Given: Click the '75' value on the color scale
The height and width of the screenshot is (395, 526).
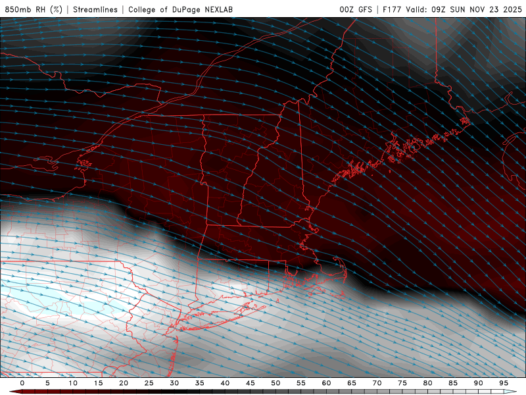Looking at the screenshot, I should 402,383.
